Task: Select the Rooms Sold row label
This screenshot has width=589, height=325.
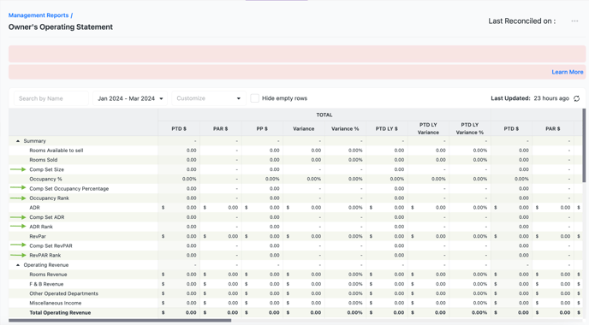Action: pyautogui.click(x=44, y=160)
